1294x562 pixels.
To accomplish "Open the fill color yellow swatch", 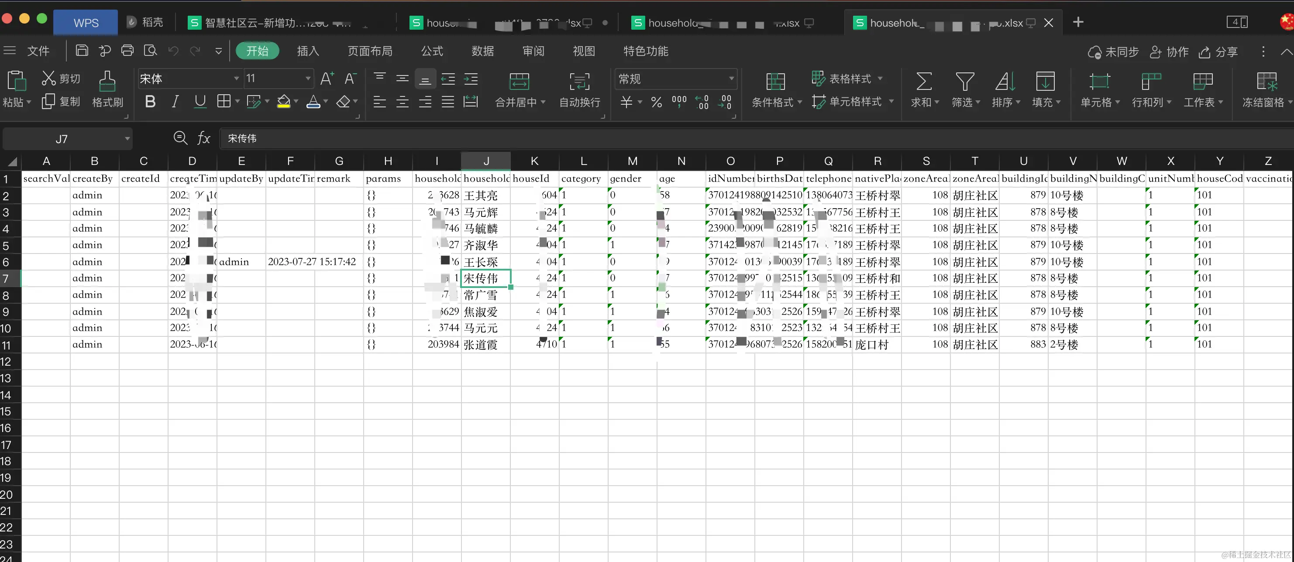I will coord(284,102).
